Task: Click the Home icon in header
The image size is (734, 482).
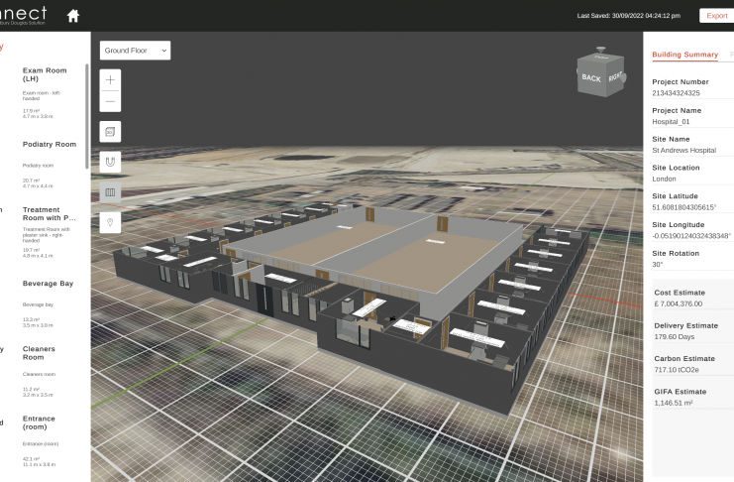Action: click(x=73, y=16)
